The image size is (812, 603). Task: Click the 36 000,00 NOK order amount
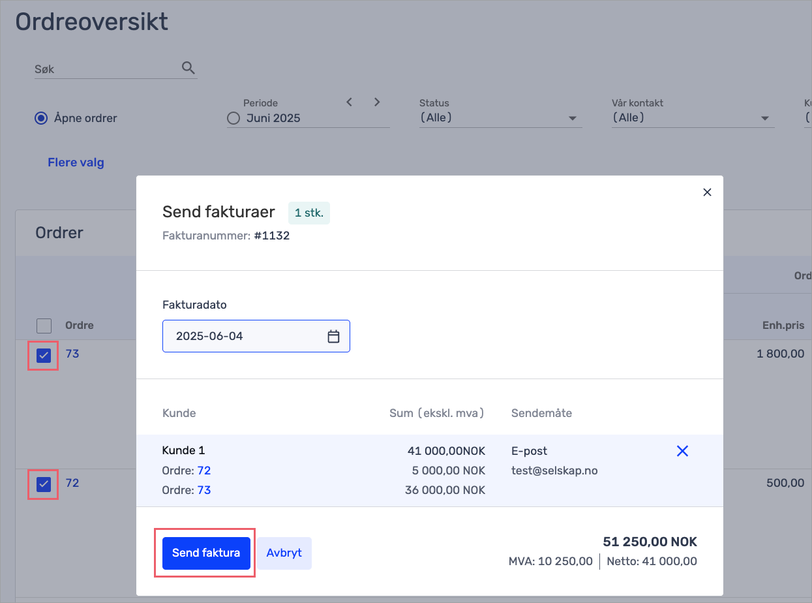coord(445,490)
